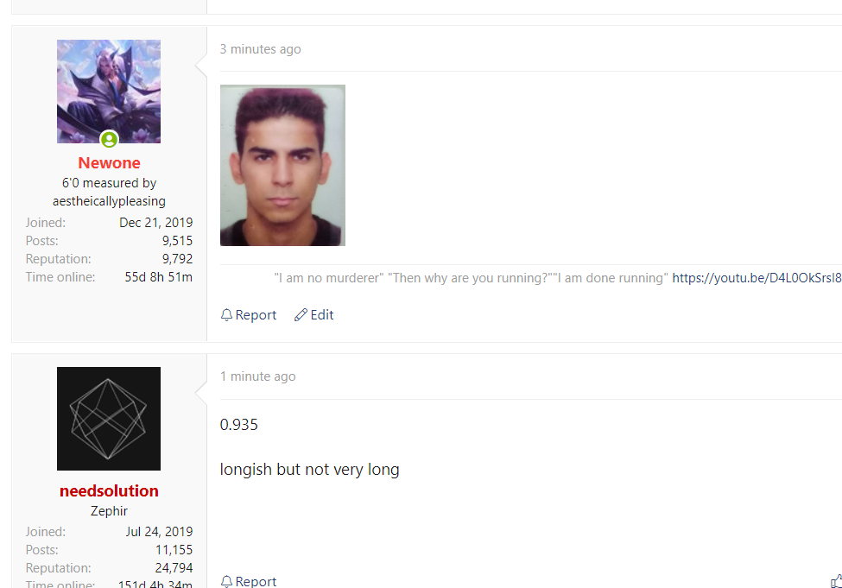The width and height of the screenshot is (842, 588).
Task: Click Newone's custom title "6'0 measured by aestheicallypleasing"
Action: click(x=109, y=192)
